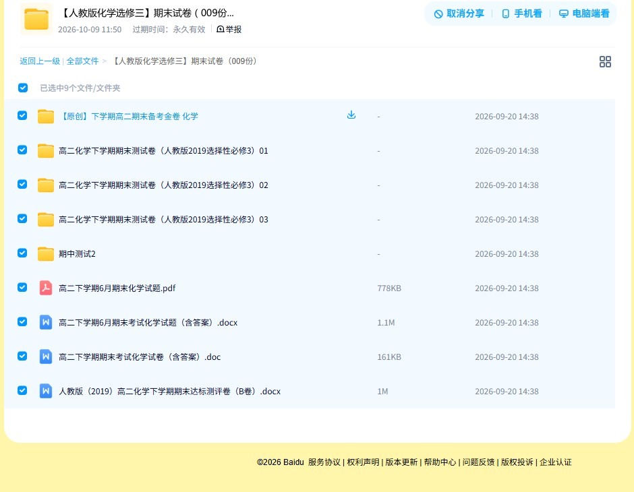The height and width of the screenshot is (492, 634).
Task: Click 永久有效 expiry text
Action: click(x=189, y=30)
